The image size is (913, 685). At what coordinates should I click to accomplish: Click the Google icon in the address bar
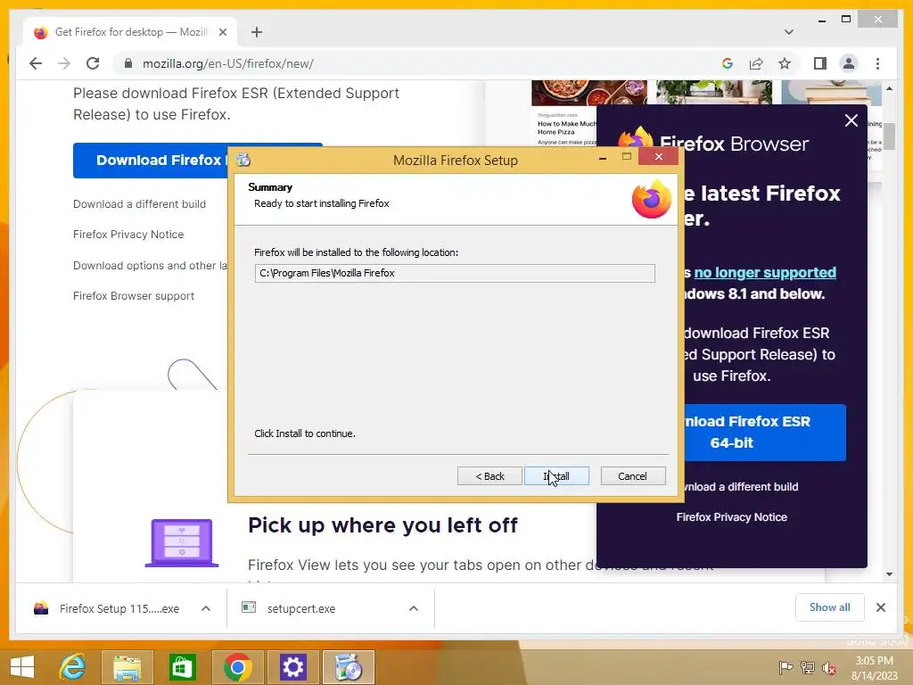(728, 63)
